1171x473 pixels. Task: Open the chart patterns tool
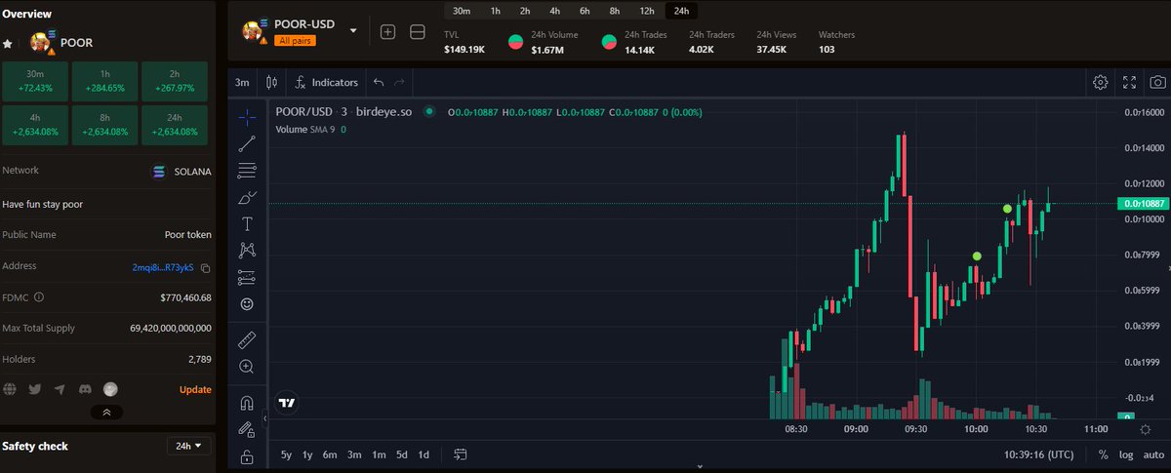[247, 251]
